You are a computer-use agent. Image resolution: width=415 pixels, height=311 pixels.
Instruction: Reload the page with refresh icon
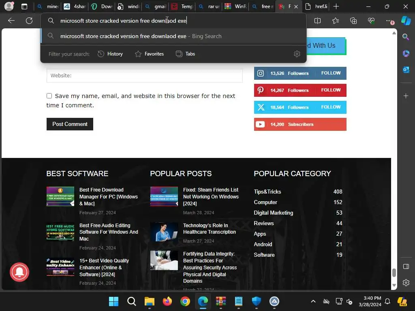(29, 21)
